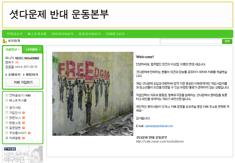Click the board icon before 공지사항
235x163 pixels.
7,107
